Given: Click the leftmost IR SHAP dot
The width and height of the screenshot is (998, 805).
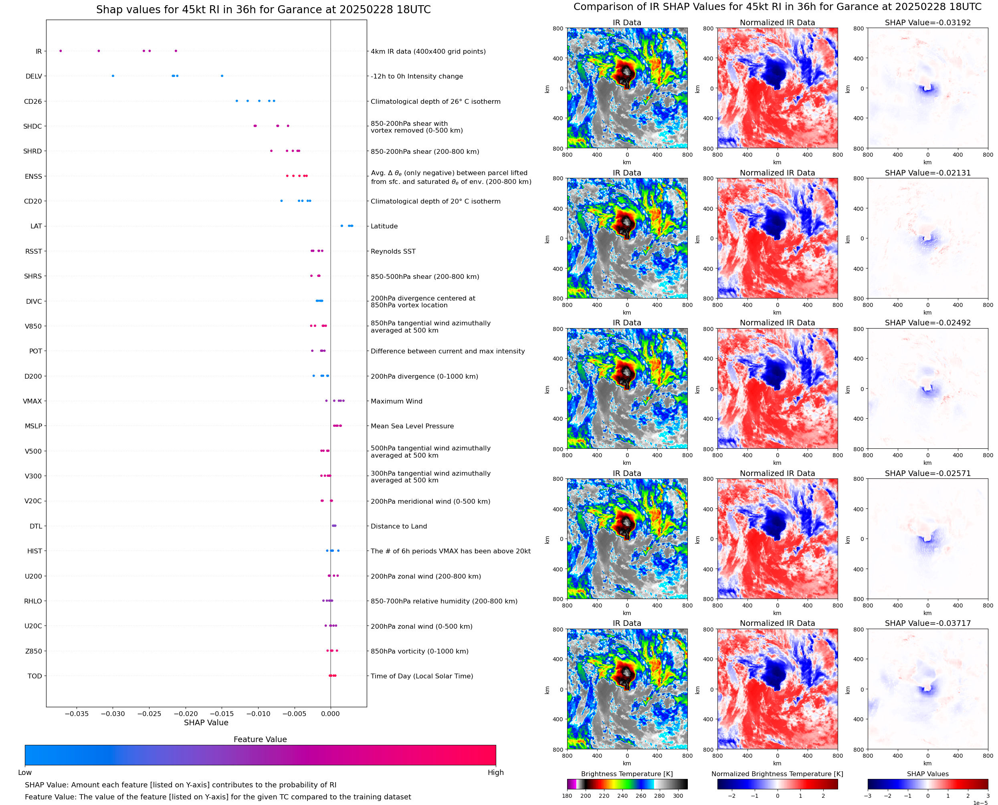Looking at the screenshot, I should tap(61, 51).
